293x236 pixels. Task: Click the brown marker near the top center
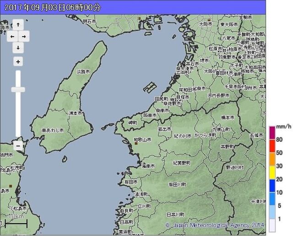(139, 18)
